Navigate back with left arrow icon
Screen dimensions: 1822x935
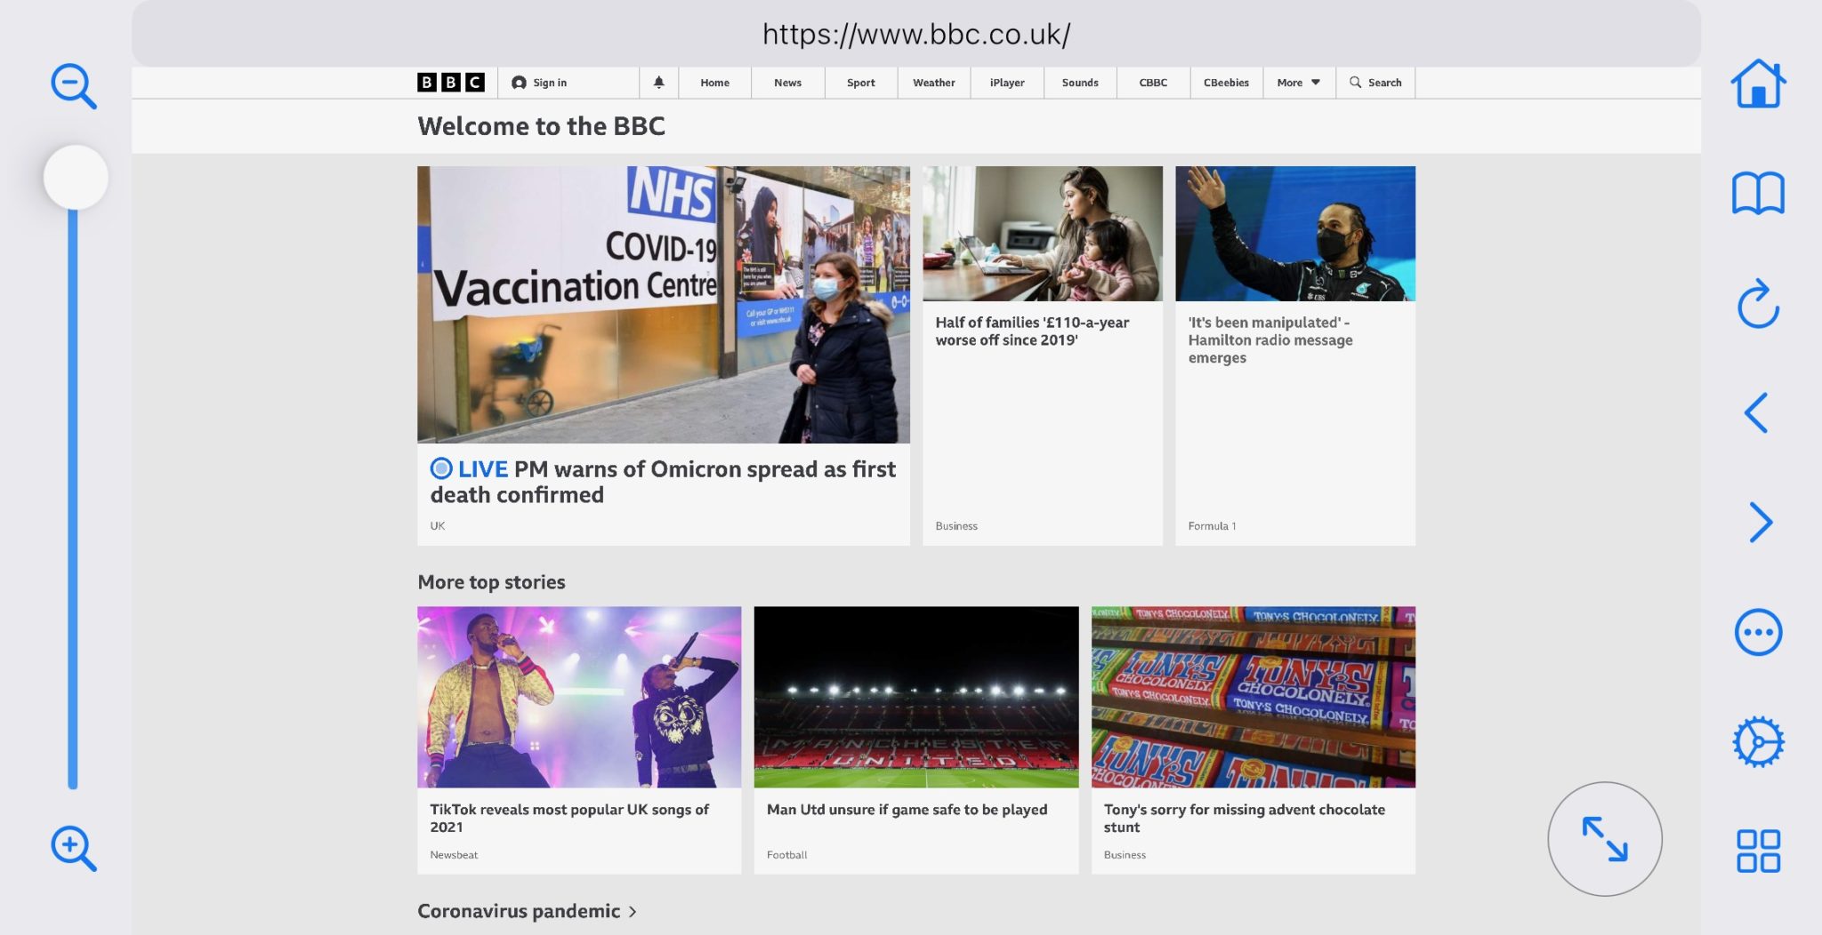(1756, 413)
